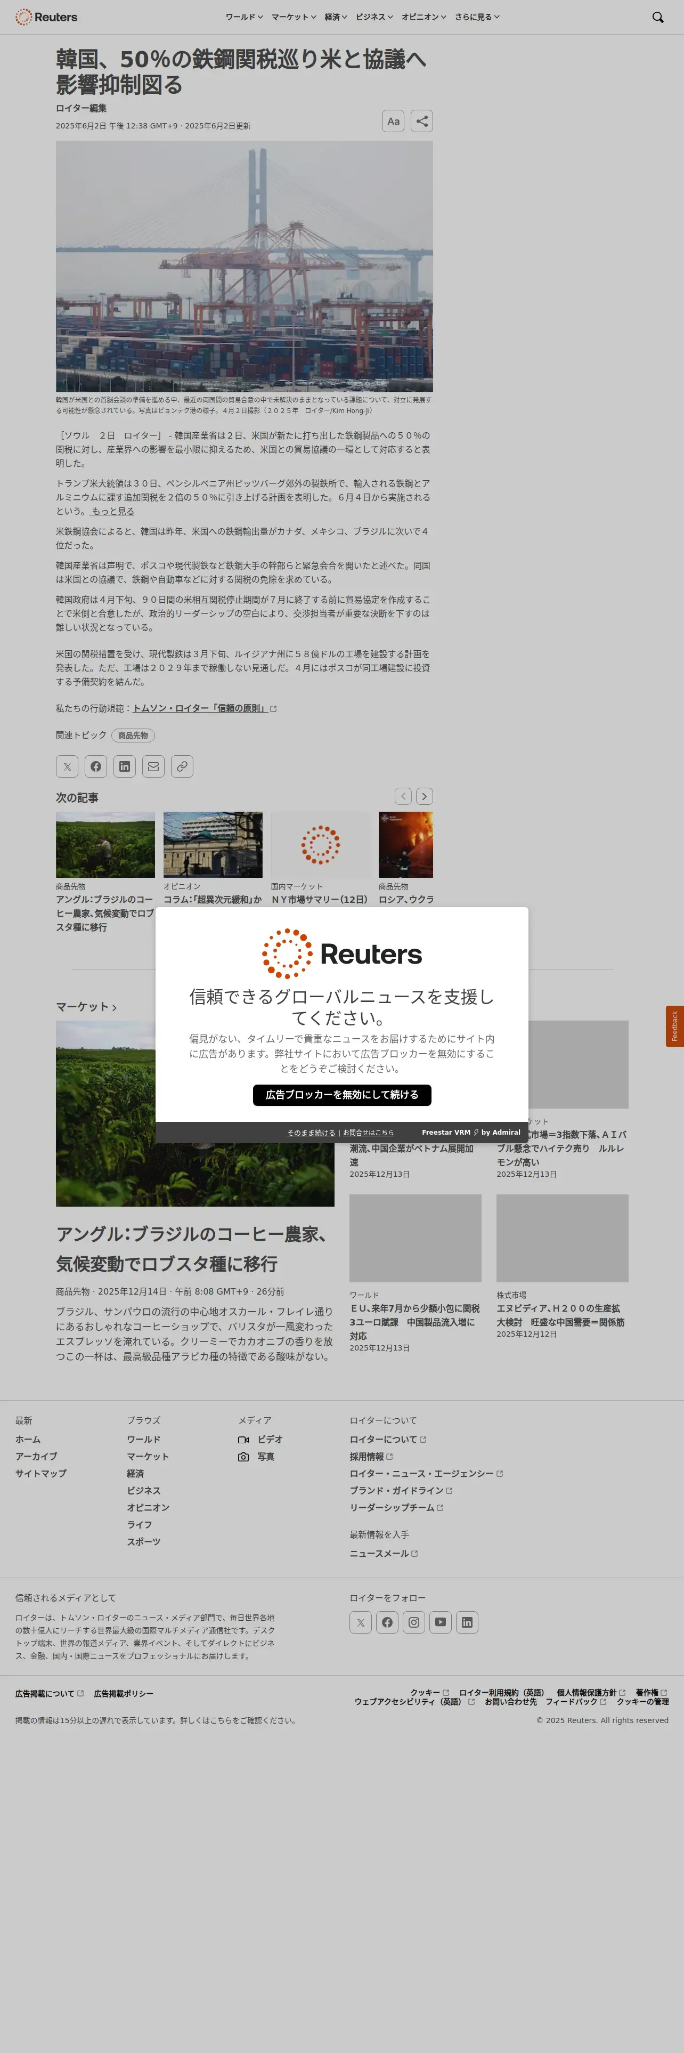
Task: Share article on X below related topics
Action: click(67, 766)
